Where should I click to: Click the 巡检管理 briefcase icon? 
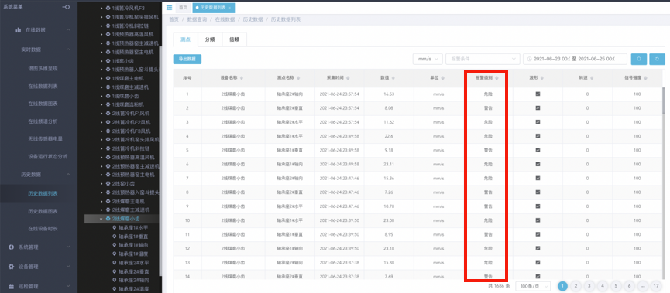(x=12, y=286)
